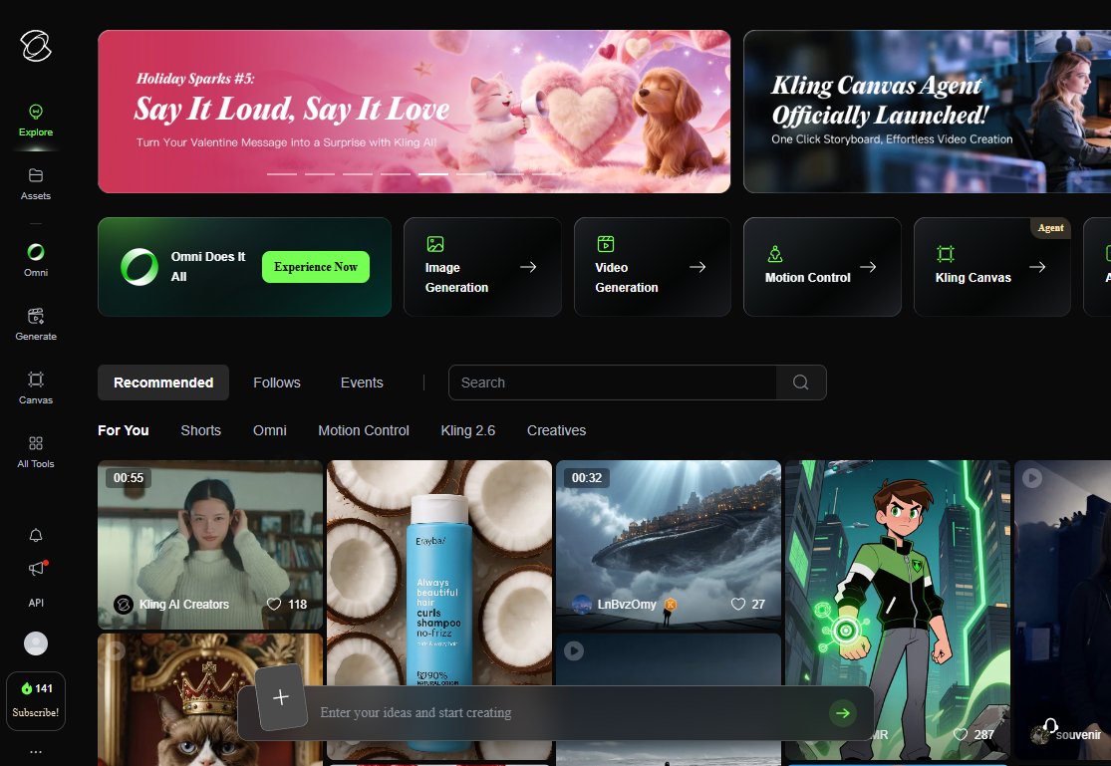Select the Omni ring icon in sidebar
Viewport: 1111px width, 766px height.
[36, 259]
